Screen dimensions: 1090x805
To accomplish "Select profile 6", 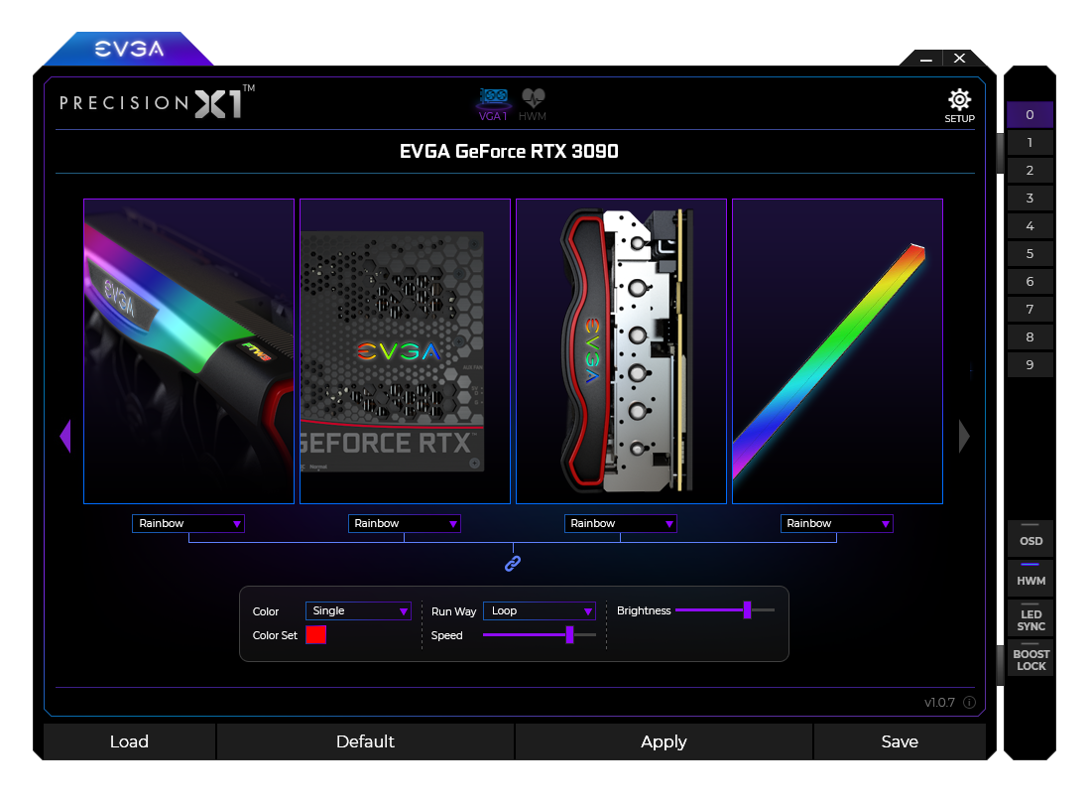I will click(x=1030, y=282).
